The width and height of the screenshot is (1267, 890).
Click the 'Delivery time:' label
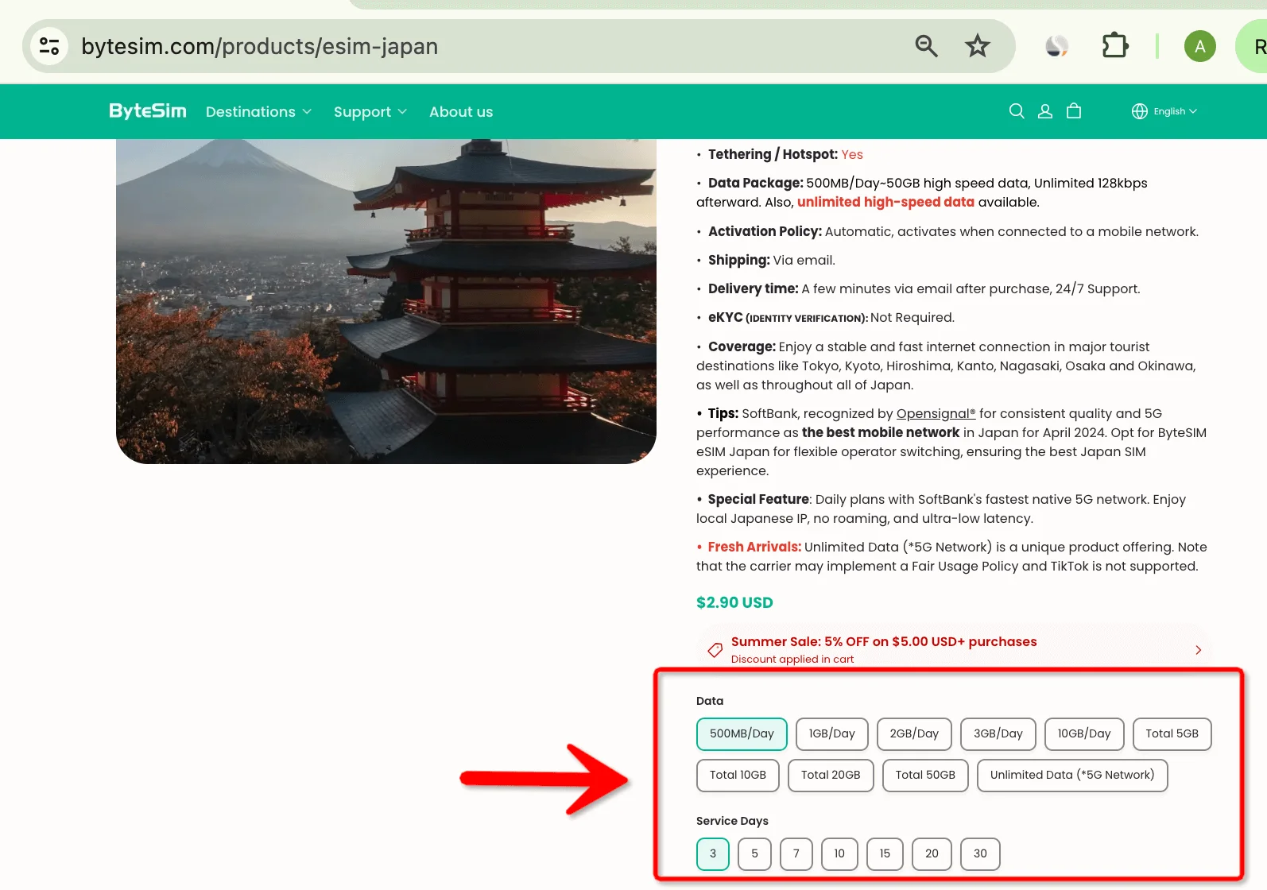point(754,289)
